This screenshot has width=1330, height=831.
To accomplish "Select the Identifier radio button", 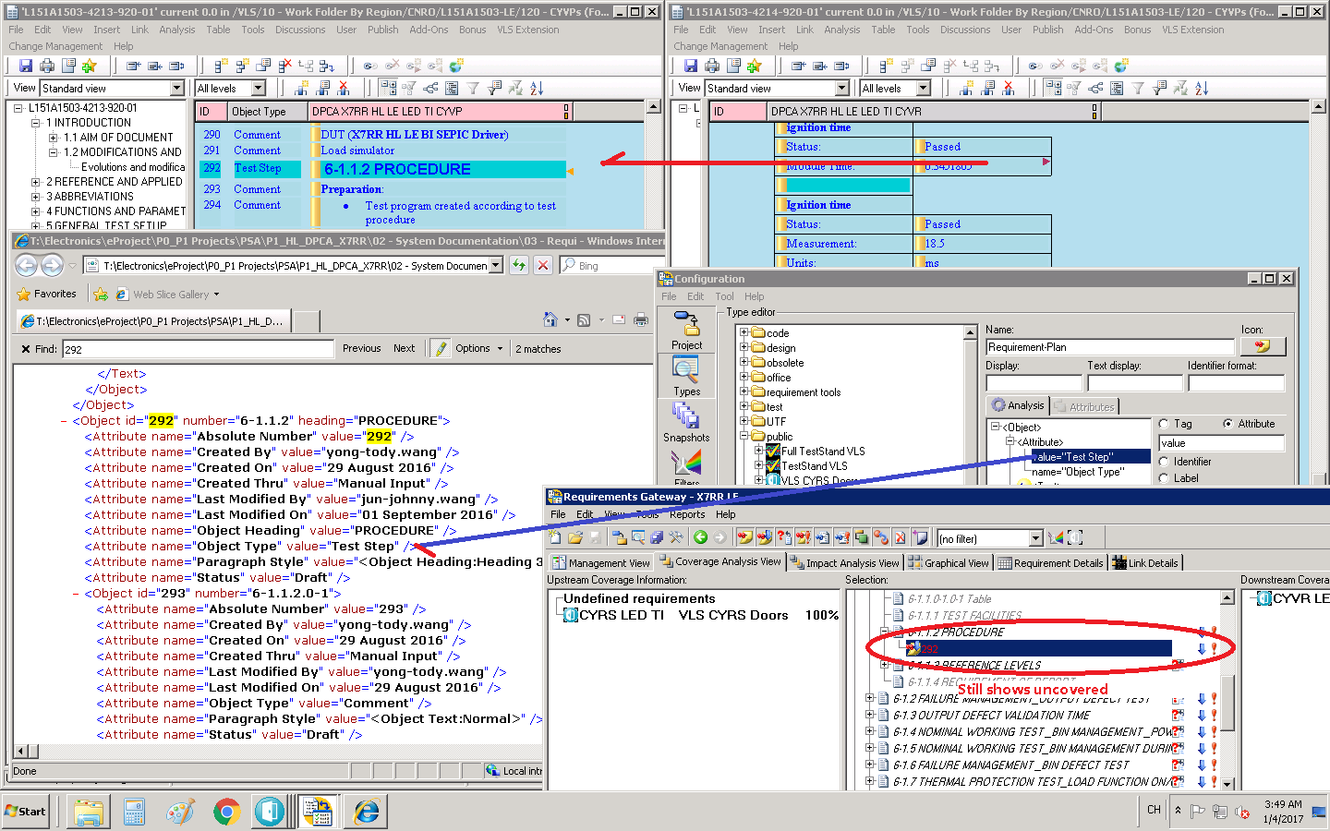I will pos(1164,462).
